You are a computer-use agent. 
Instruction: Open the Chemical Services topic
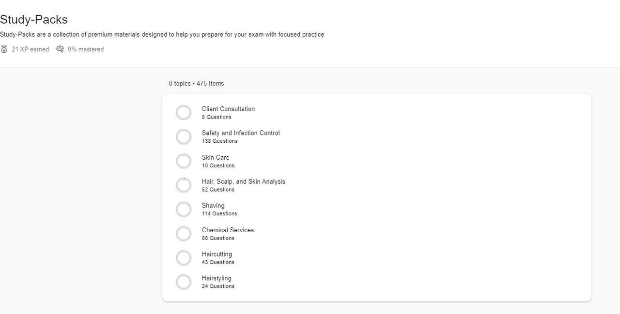coord(228,230)
